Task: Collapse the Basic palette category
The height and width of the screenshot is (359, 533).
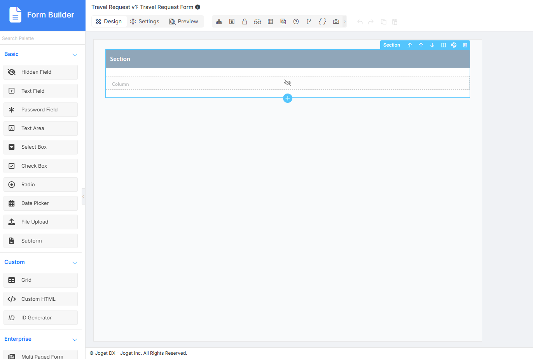Action: tap(75, 55)
